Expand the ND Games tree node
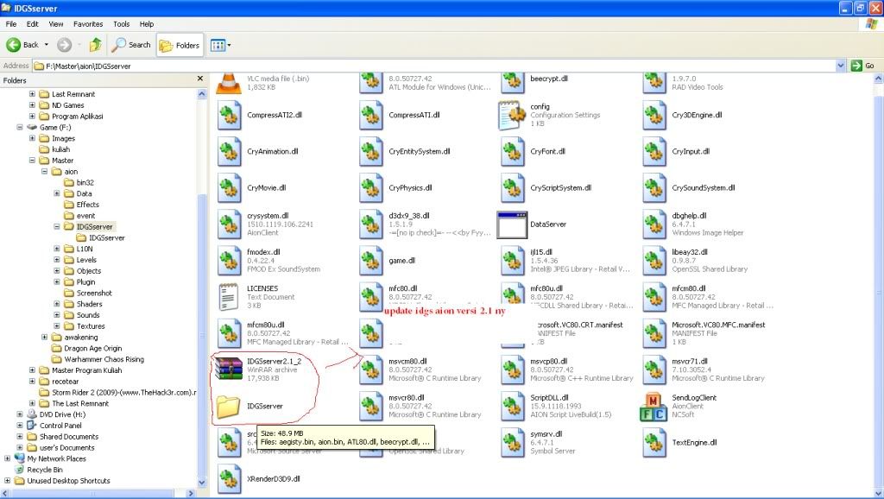This screenshot has width=884, height=499. pyautogui.click(x=32, y=104)
